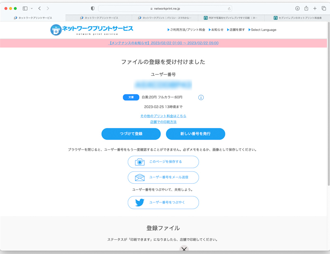Image resolution: width=330 pixels, height=254 pixels.
Task: Dismiss the 登録ファイル panel with the X
Action: tap(184, 249)
